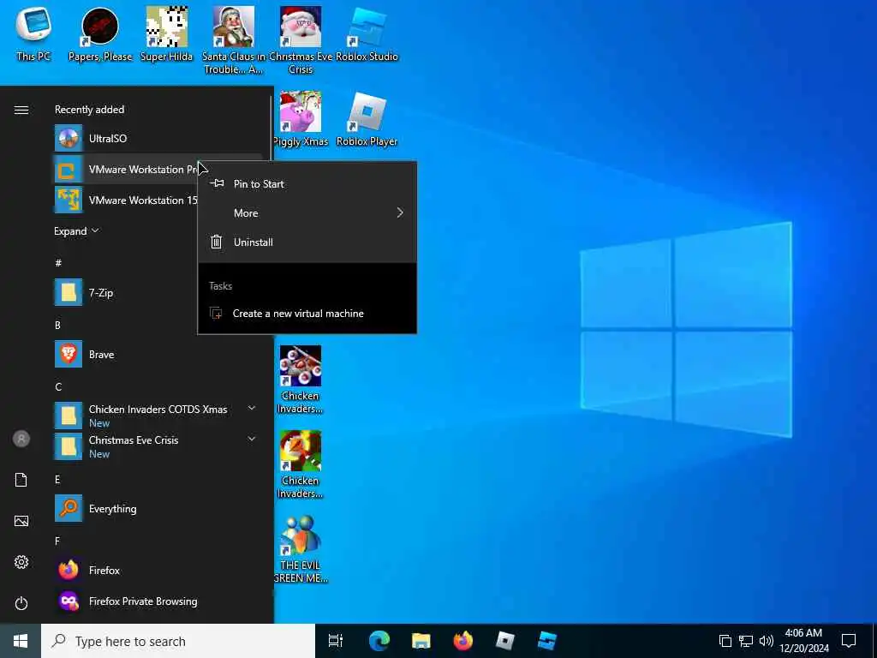Open Pictures from Start sidebar
Screen dimensions: 877x658
(x=21, y=521)
